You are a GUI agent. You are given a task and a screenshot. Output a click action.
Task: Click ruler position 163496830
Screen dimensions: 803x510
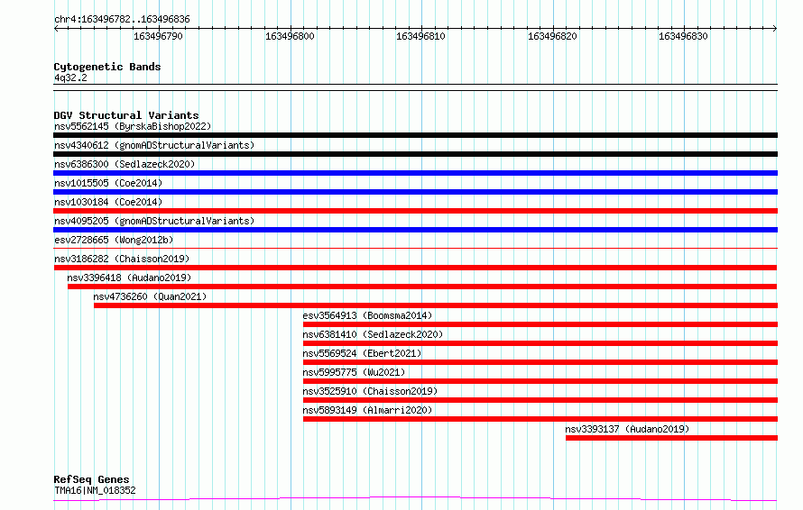click(x=683, y=36)
